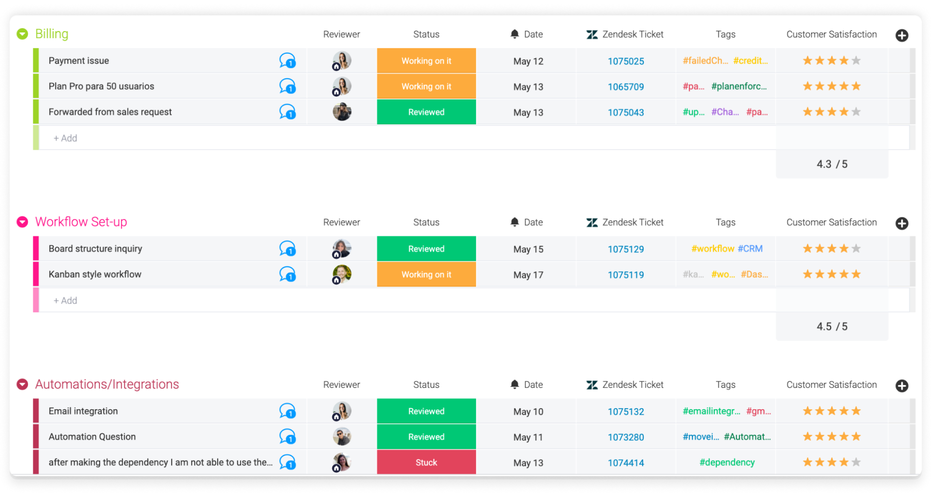Add a column to Automations/Integrations group
Screen dimensions: 931x495
[902, 386]
